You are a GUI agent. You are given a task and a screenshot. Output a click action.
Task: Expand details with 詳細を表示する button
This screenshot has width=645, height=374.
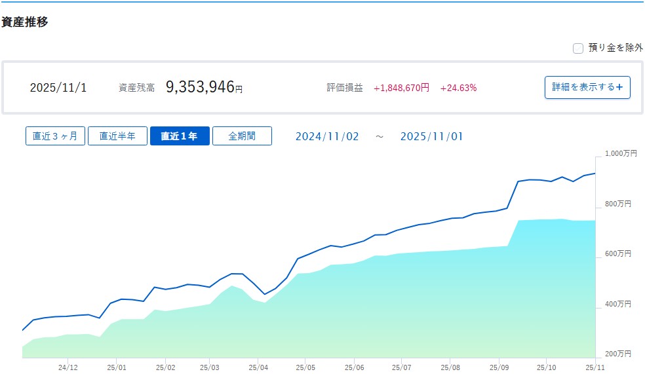(587, 87)
